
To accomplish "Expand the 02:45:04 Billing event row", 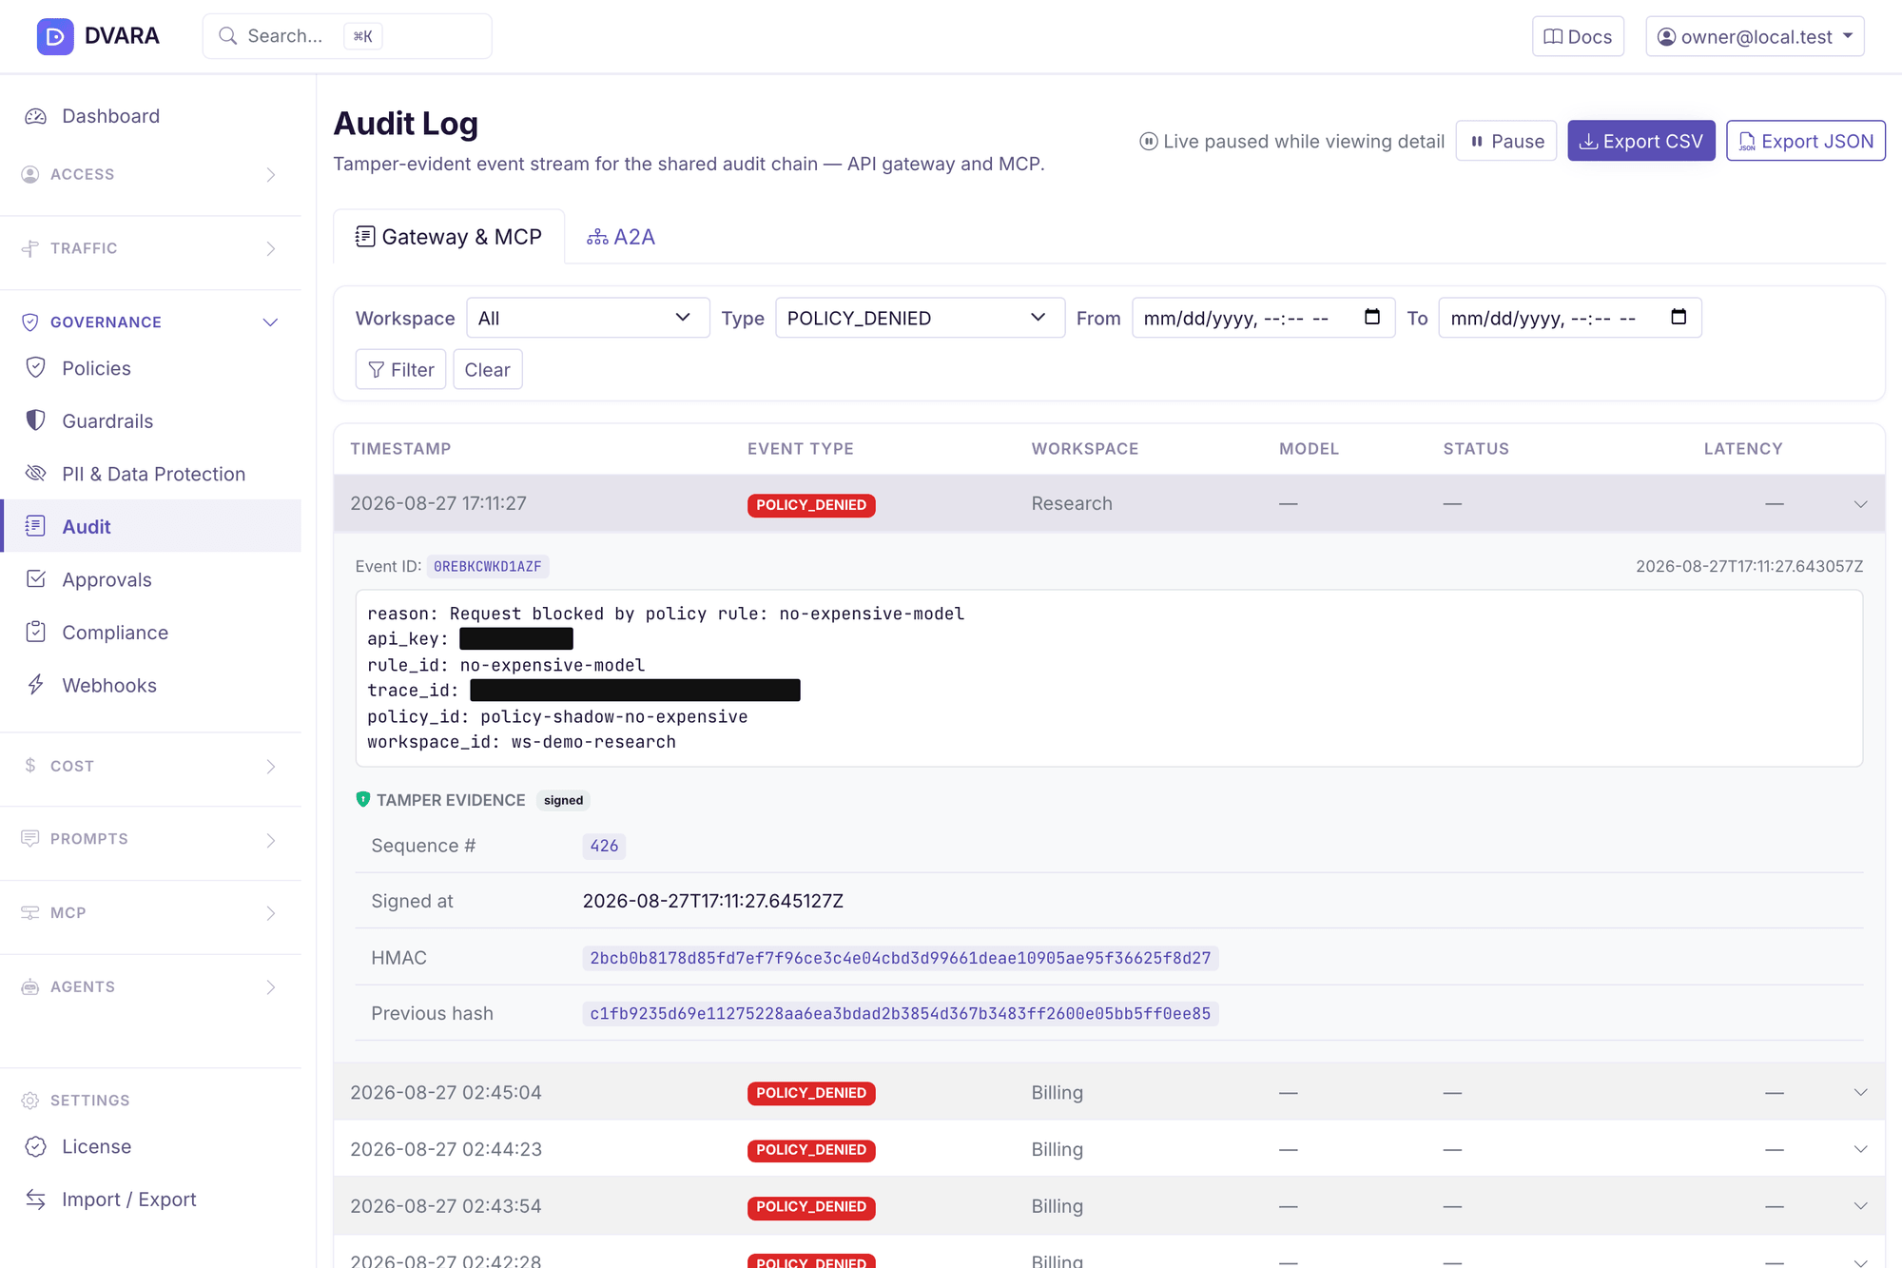I will pyautogui.click(x=1109, y=1092).
